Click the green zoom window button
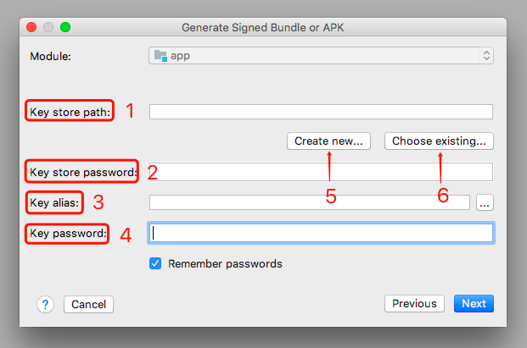Viewport: 527px width, 348px height. click(65, 27)
